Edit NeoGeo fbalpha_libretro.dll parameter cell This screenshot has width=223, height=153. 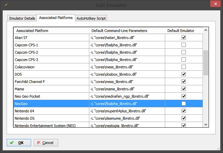tap(127, 104)
